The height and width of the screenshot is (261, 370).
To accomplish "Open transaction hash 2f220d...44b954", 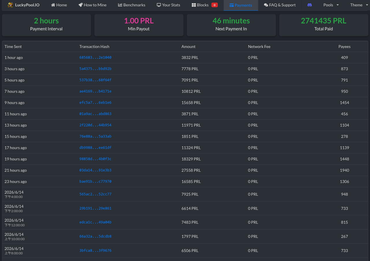I will [95, 125].
